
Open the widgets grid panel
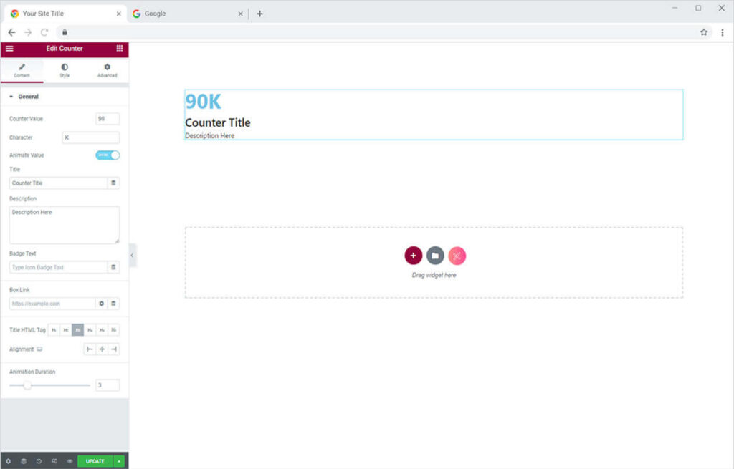[x=120, y=49]
